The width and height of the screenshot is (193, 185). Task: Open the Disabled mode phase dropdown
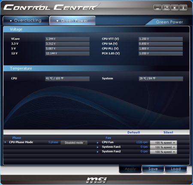click(x=74, y=143)
